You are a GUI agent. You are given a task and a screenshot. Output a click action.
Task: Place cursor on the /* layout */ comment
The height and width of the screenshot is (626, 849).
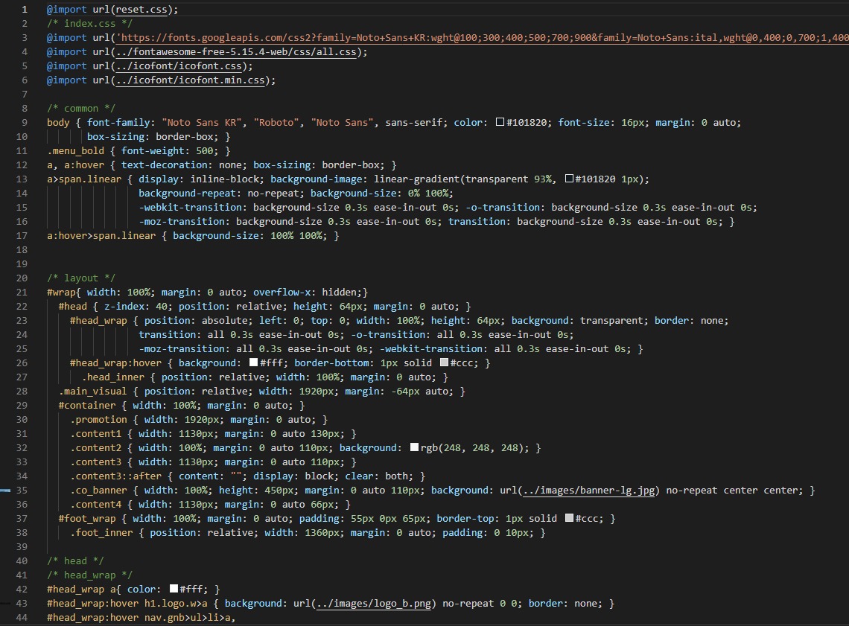tap(81, 278)
